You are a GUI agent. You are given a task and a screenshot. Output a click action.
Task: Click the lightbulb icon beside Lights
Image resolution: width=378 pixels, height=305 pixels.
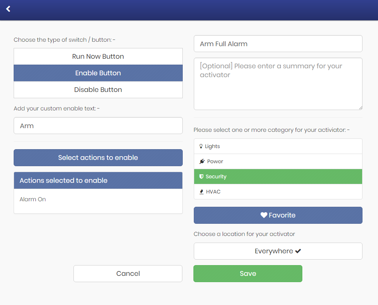point(201,146)
